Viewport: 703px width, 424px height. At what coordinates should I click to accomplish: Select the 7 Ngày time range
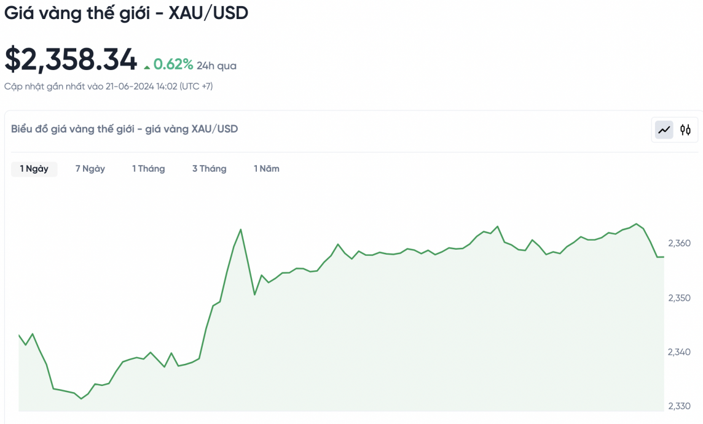[90, 169]
